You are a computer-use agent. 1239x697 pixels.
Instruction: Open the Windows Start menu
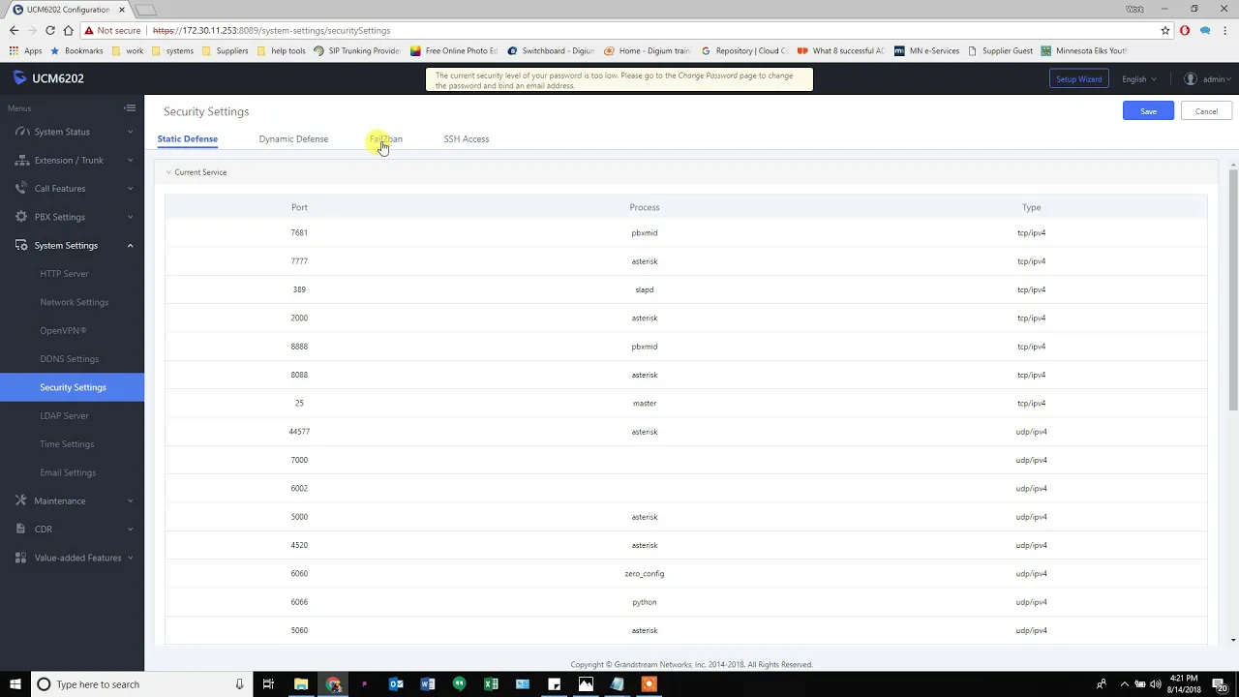click(x=15, y=684)
